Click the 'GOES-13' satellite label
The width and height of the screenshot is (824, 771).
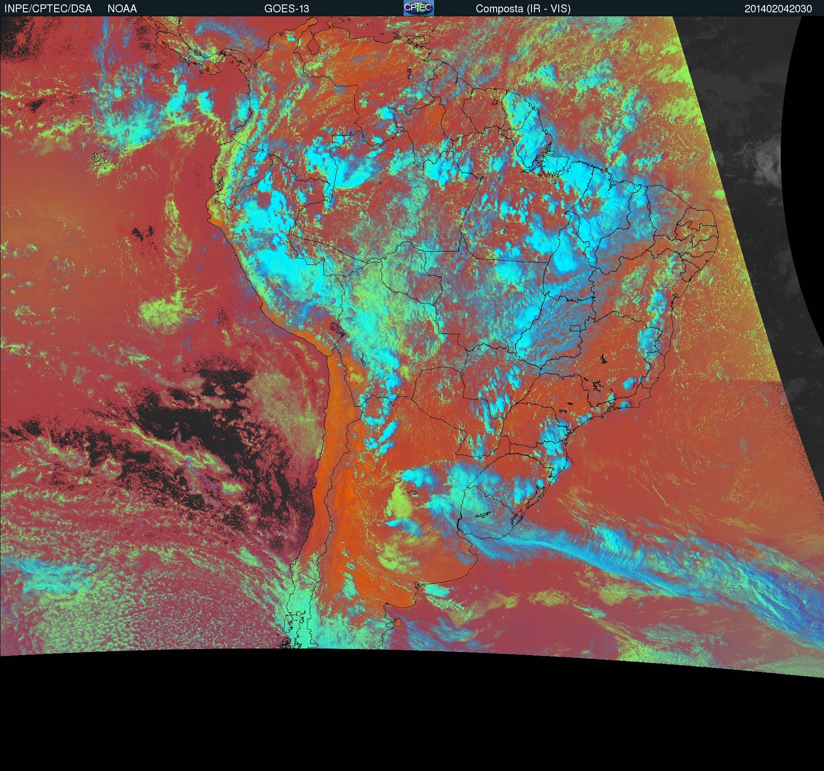[x=286, y=9]
